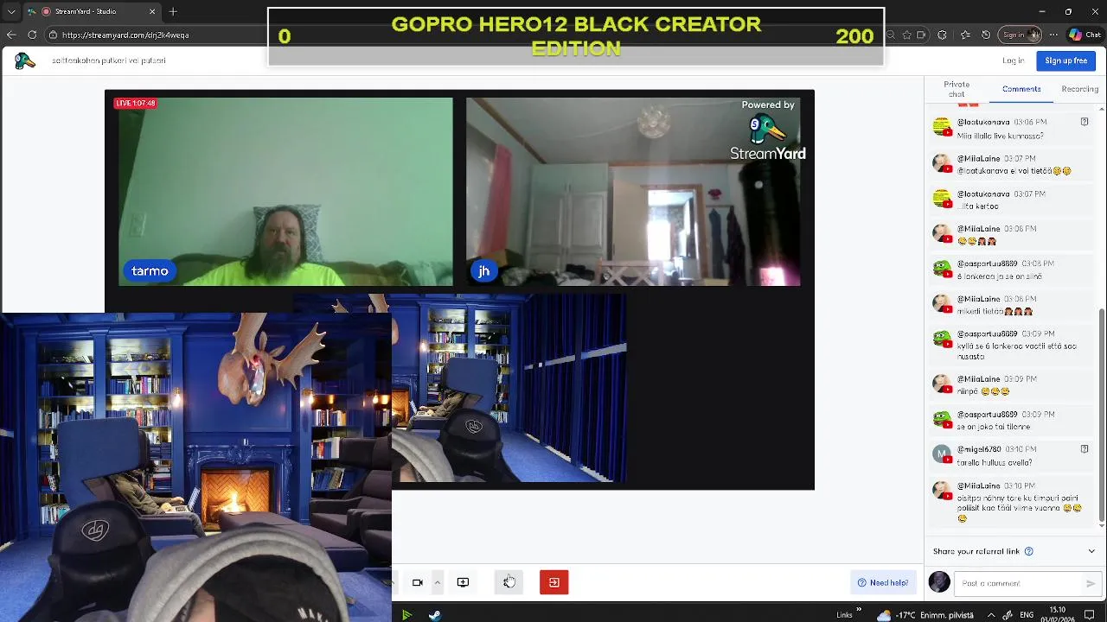Click the ENG language indicator

(x=1027, y=615)
